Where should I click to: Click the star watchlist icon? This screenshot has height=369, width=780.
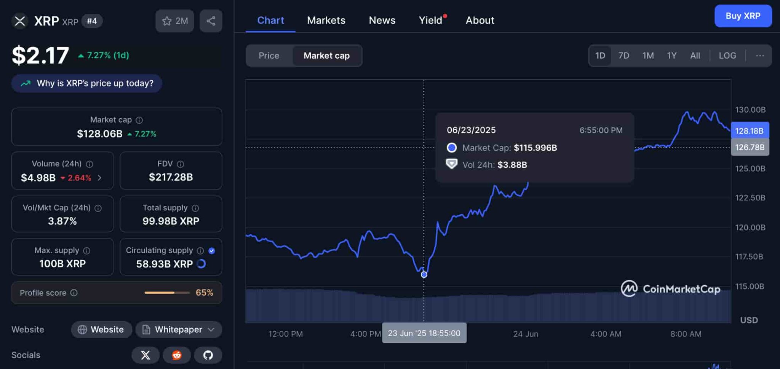(x=167, y=21)
